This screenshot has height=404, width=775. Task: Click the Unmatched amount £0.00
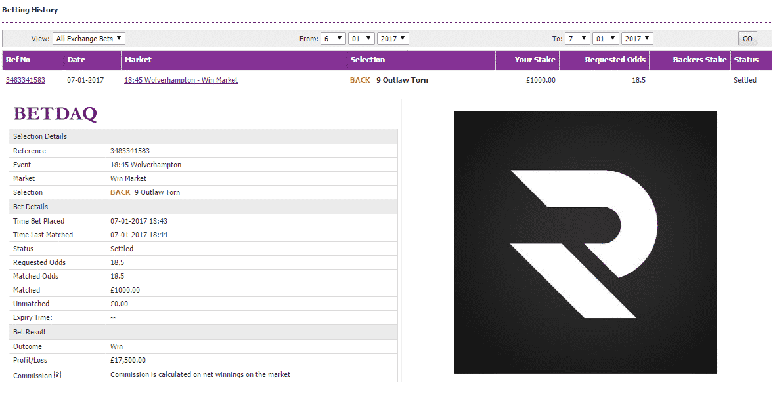(x=119, y=304)
